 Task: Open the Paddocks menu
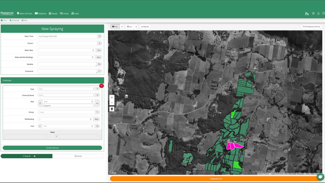[x=41, y=14]
